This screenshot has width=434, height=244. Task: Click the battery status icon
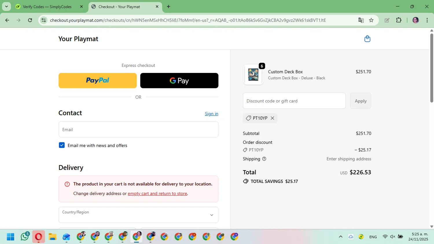[400, 237]
